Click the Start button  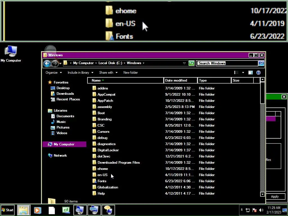(7, 210)
